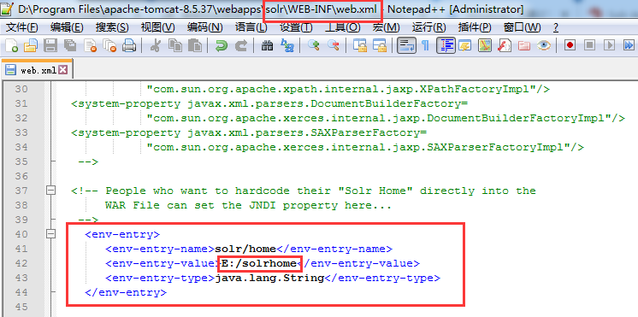Open the 运行(R) menu
The image size is (638, 317).
click(x=428, y=27)
